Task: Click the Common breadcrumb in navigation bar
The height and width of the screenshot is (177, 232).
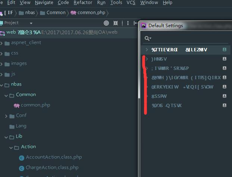Action: pos(53,13)
